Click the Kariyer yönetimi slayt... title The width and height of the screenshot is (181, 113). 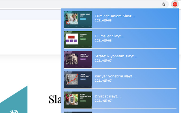(x=115, y=76)
